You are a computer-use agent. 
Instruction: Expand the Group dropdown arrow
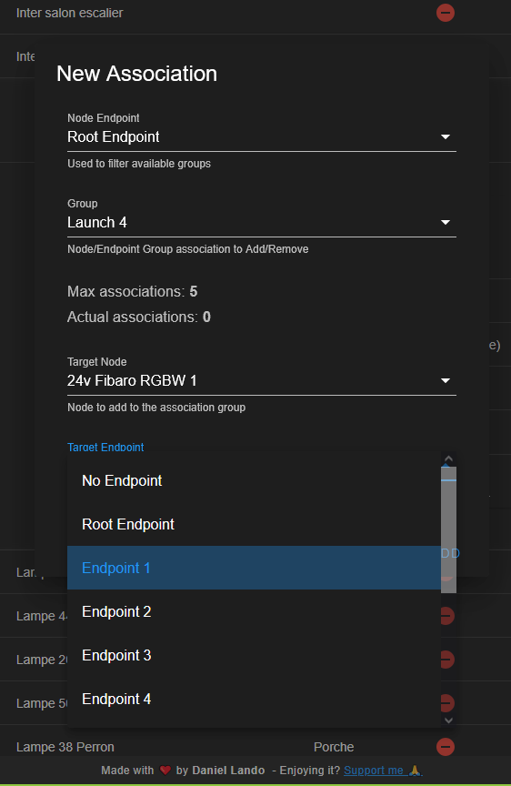(446, 223)
